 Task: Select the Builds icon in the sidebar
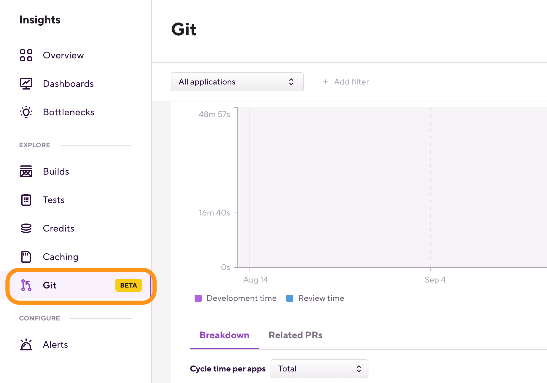tap(26, 171)
